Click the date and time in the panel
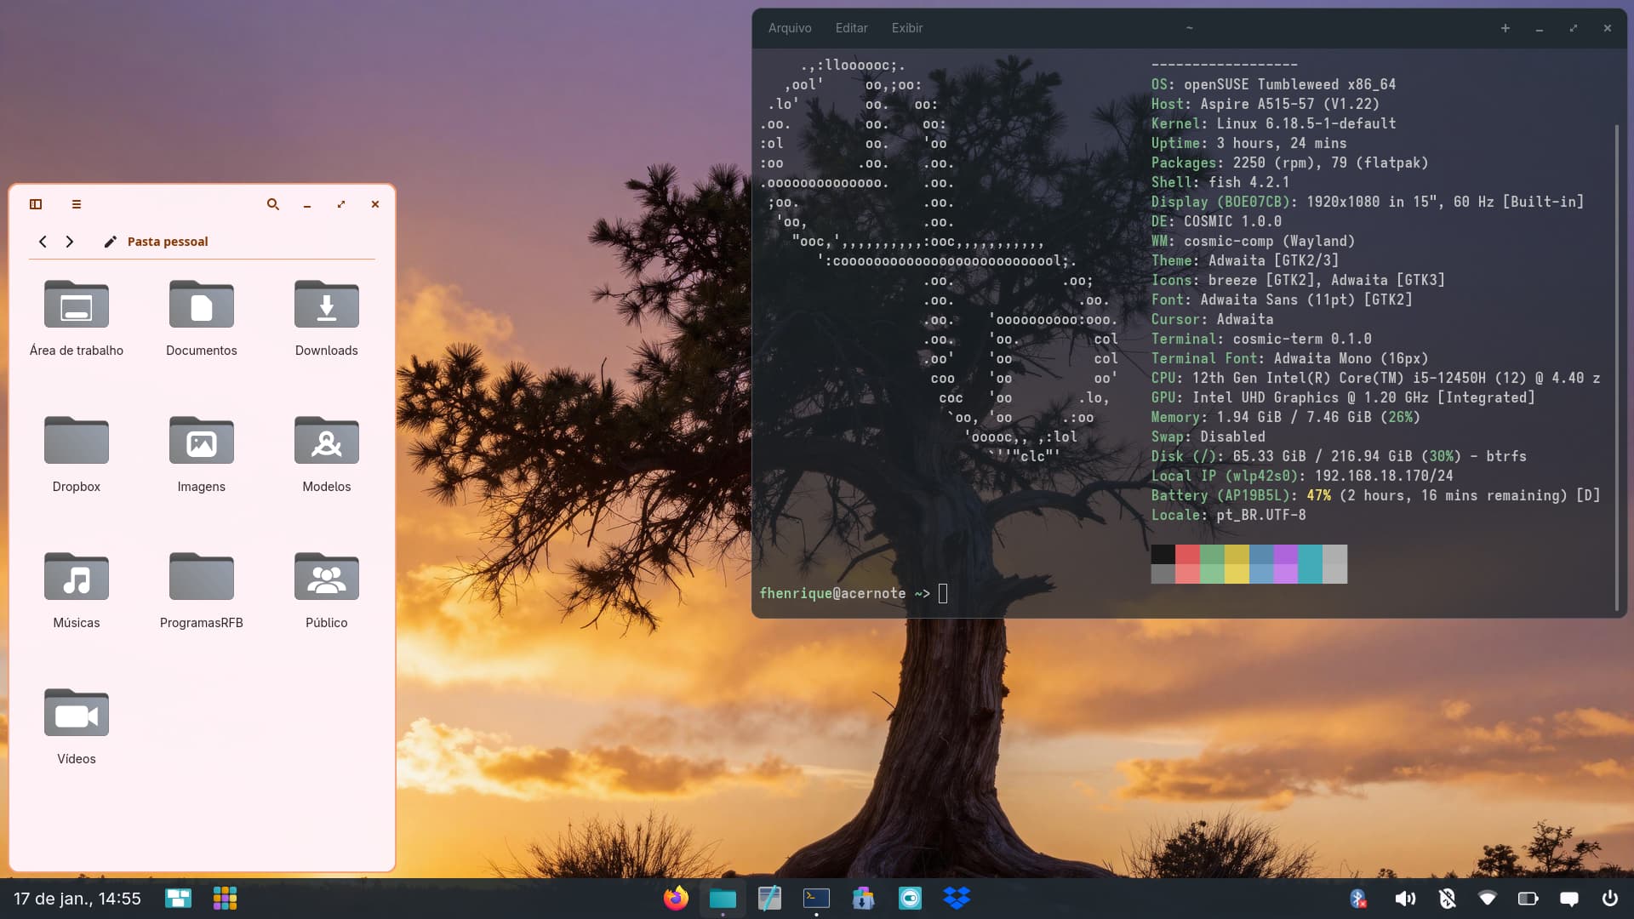This screenshot has height=919, width=1634. click(77, 899)
